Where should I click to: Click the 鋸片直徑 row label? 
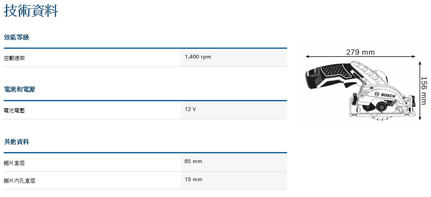click(14, 163)
